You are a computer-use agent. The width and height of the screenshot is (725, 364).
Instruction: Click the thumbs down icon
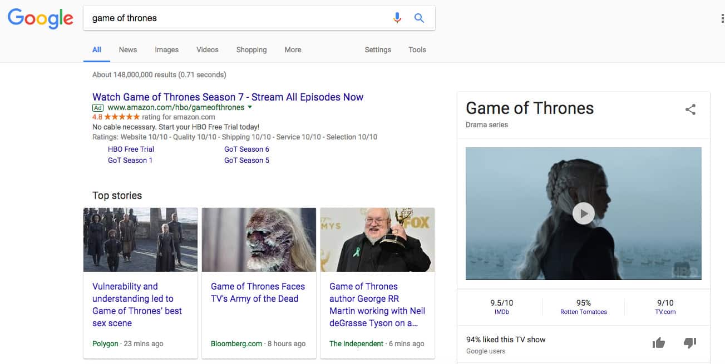click(x=690, y=343)
